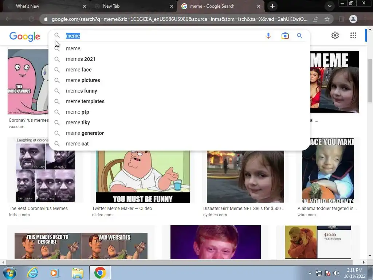Select 'meme cat' suggestion
The width and height of the screenshot is (373, 280).
(179, 144)
